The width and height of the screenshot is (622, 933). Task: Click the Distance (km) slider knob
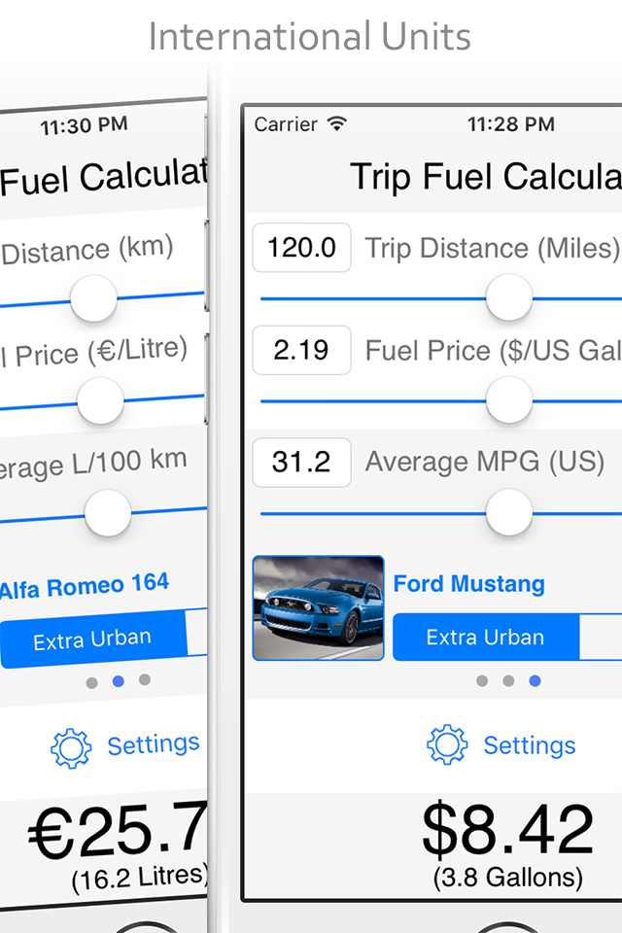click(93, 298)
